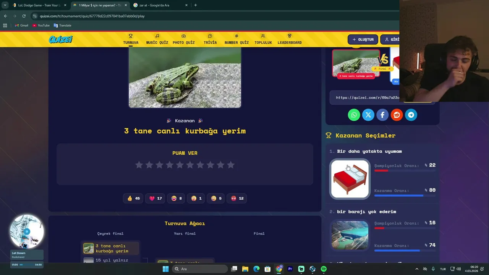The image size is (489, 275).
Task: Open the Number Quiz nav tab
Action: tap(236, 39)
